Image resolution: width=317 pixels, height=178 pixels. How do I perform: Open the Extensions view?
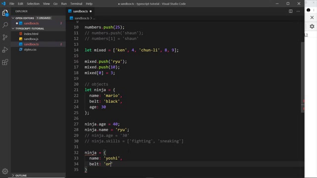pyautogui.click(x=5, y=62)
